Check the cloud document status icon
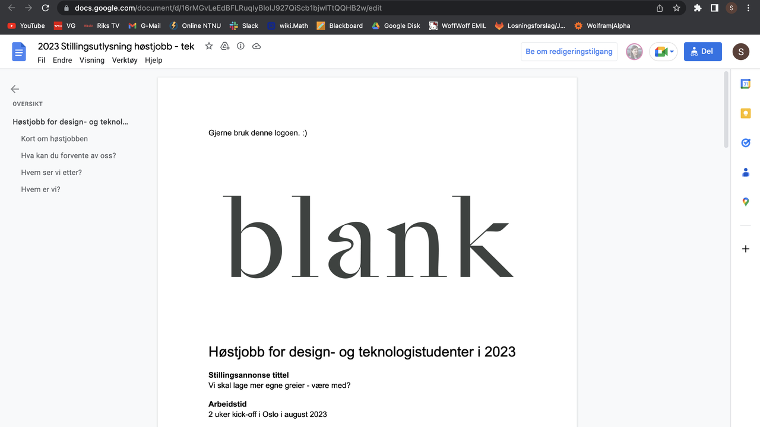The width and height of the screenshot is (760, 427). tap(256, 46)
